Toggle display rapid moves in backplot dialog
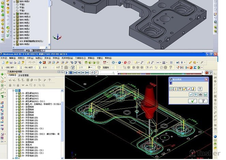This screenshot has height=160, width=226. point(184,89)
